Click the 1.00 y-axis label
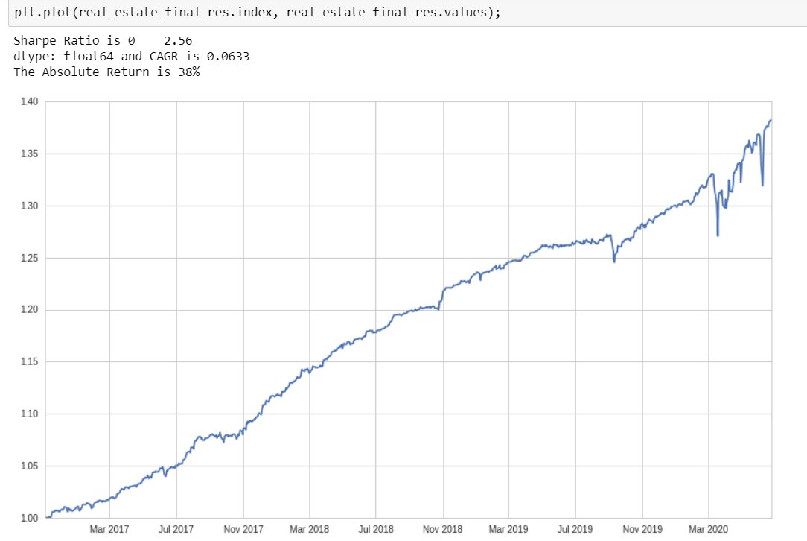Screen dimensions: 807x541 (29, 519)
